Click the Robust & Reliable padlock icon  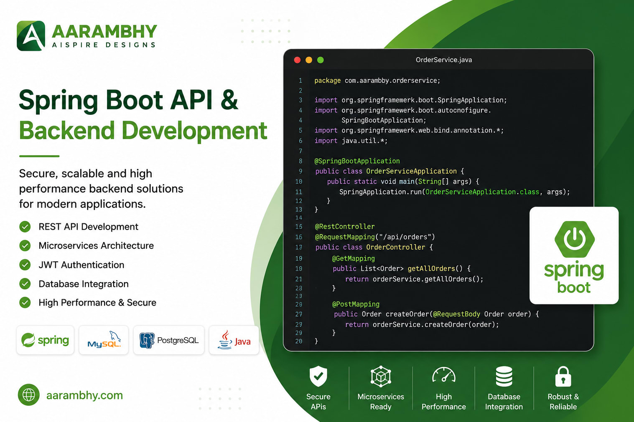tap(563, 377)
